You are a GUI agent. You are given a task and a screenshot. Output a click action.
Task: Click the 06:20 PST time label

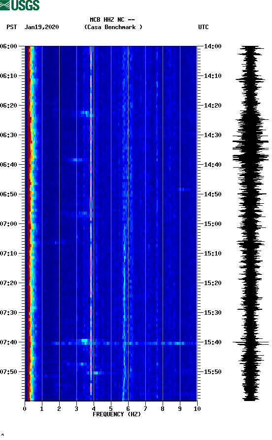pos(8,106)
